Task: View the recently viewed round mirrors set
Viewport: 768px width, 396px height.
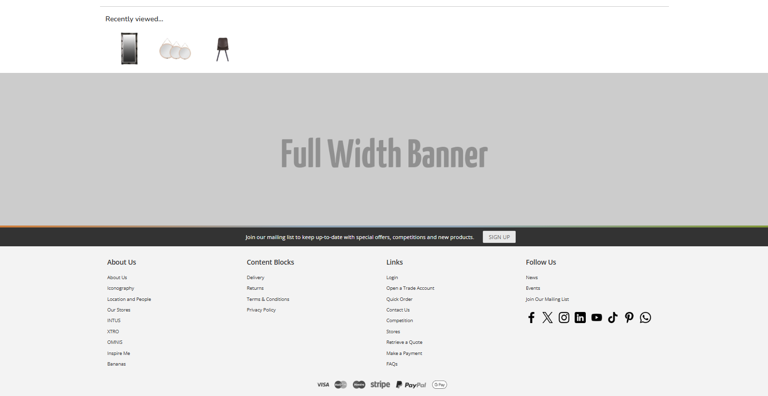Action: [175, 49]
